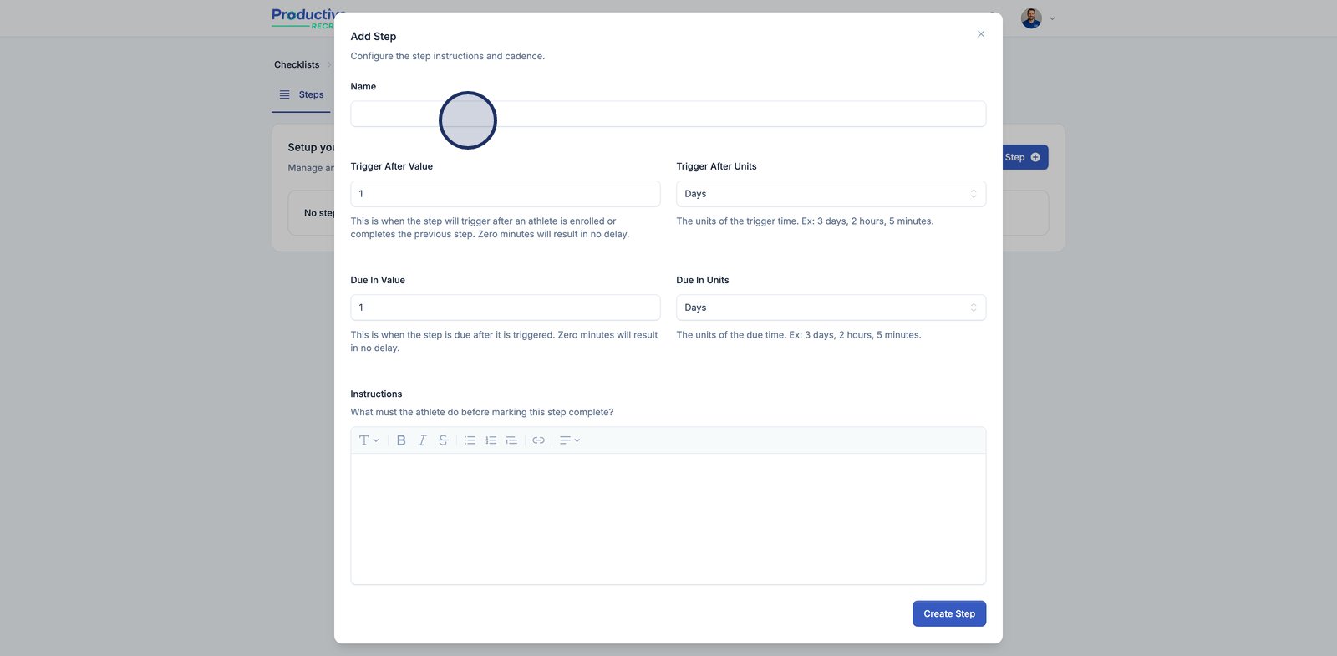Open the text alignment dropdown
The image size is (1337, 656).
pyautogui.click(x=569, y=440)
